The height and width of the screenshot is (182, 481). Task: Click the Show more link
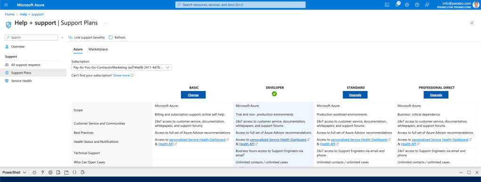(122, 75)
